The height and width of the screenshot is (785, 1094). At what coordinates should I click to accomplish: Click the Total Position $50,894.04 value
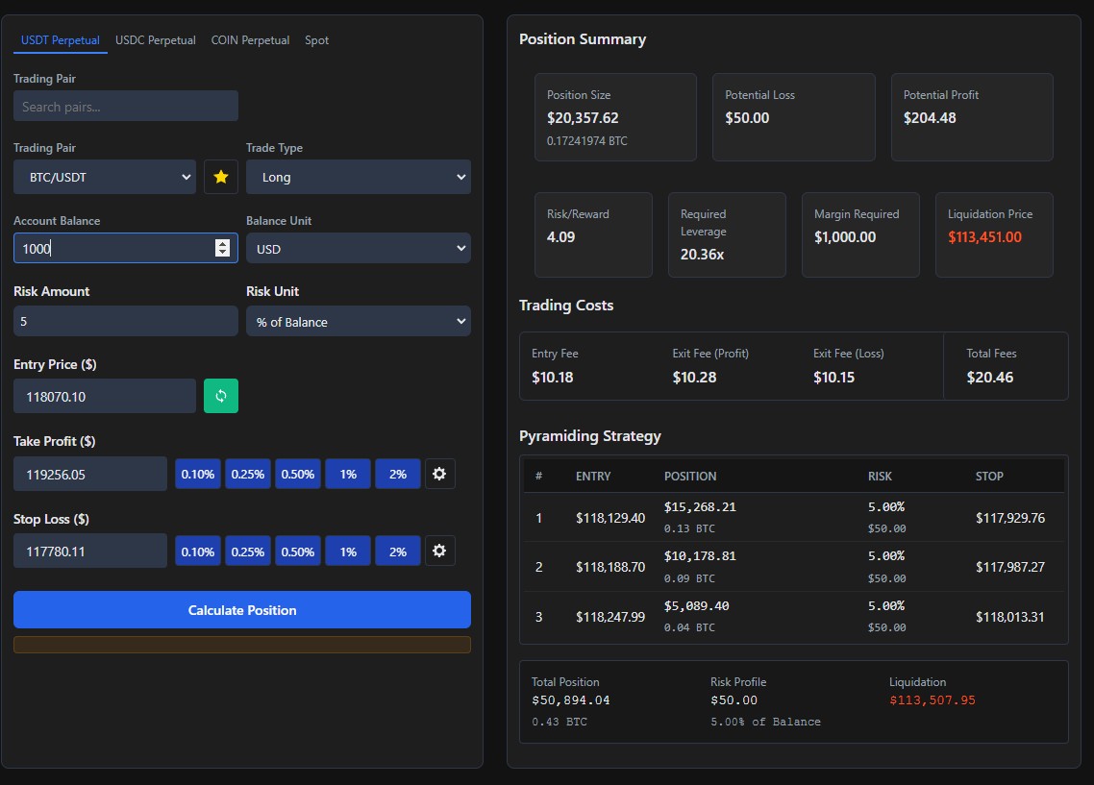[x=571, y=699]
